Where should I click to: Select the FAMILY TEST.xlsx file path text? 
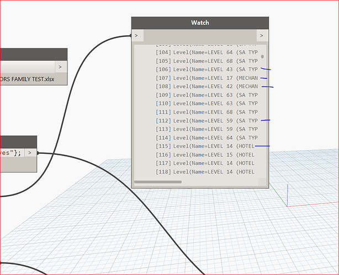click(27, 79)
